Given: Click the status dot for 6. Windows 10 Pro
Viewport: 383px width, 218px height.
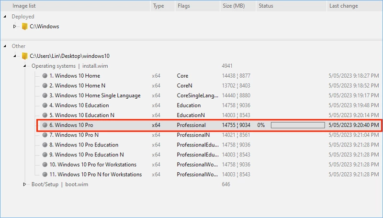Looking at the screenshot, I should (45, 125).
